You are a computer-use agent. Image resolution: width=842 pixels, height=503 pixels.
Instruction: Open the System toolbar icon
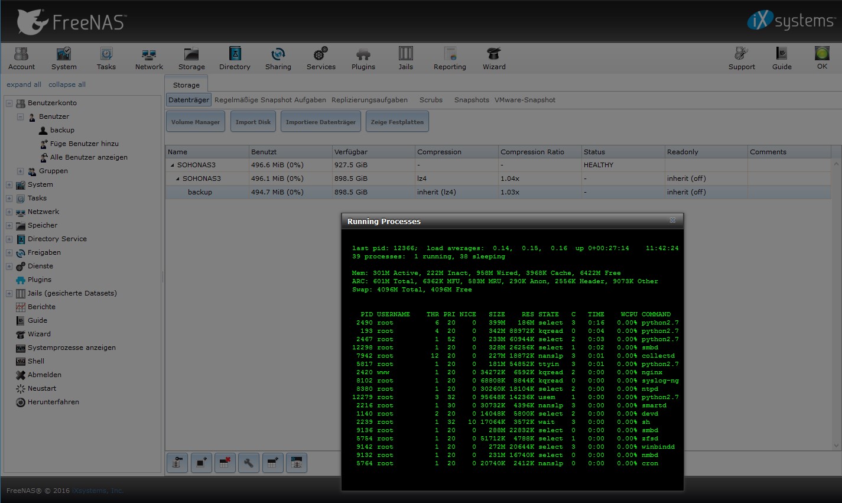pos(64,59)
